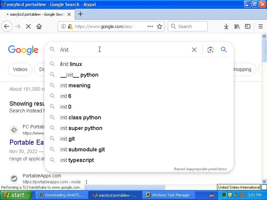Click PortableApps.com result favicon
Screen dimensions: 267x200
pyautogui.click(x=14, y=178)
